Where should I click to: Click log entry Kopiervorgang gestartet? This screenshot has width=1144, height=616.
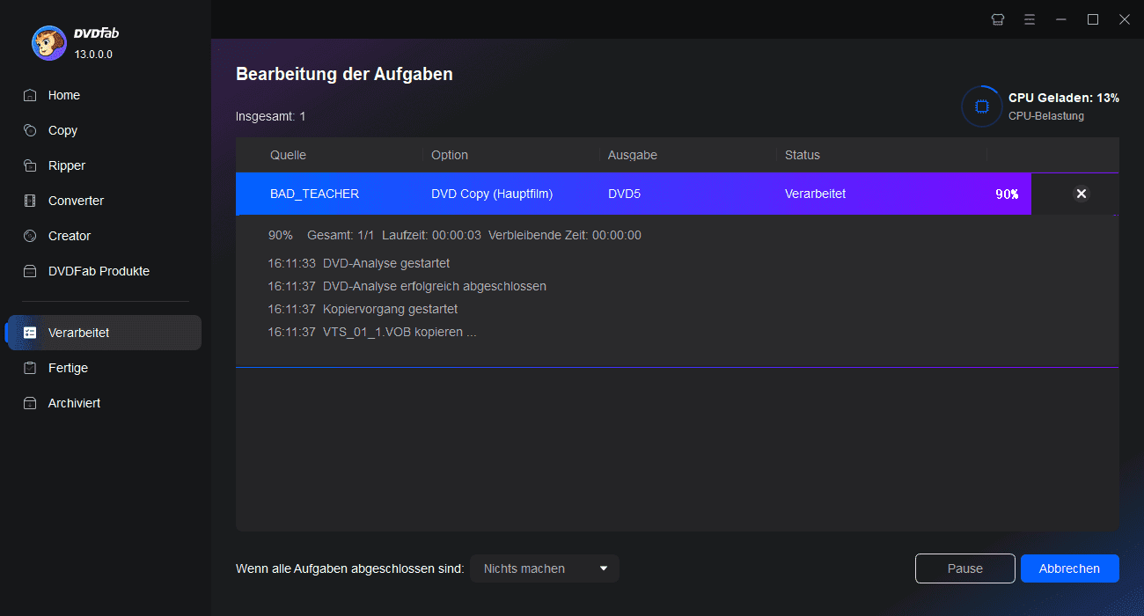[x=391, y=309]
